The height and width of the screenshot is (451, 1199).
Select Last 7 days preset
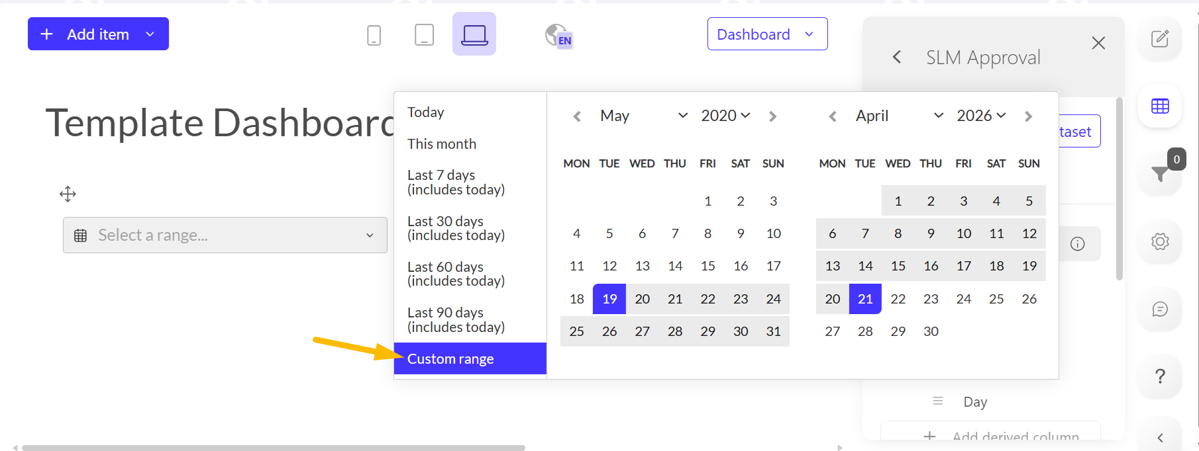(470, 183)
